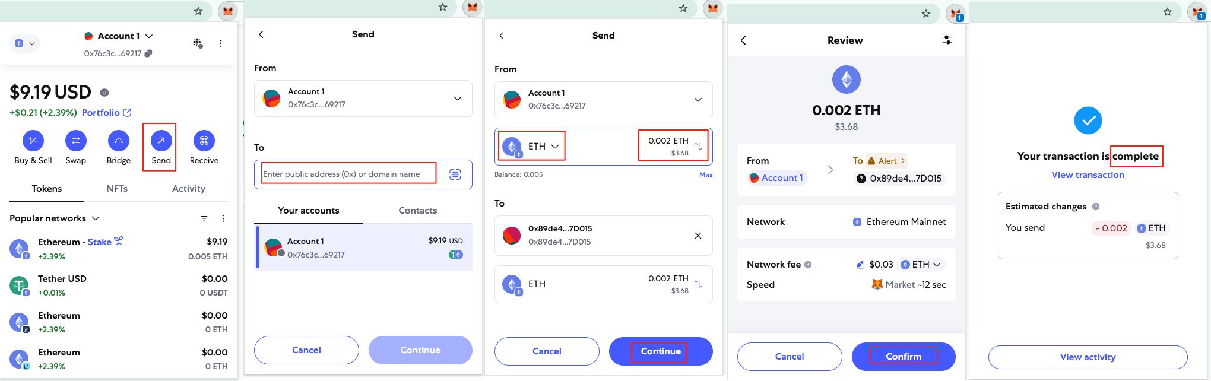This screenshot has width=1211, height=381.
Task: Switch to the NFTs tab
Action: coord(117,189)
